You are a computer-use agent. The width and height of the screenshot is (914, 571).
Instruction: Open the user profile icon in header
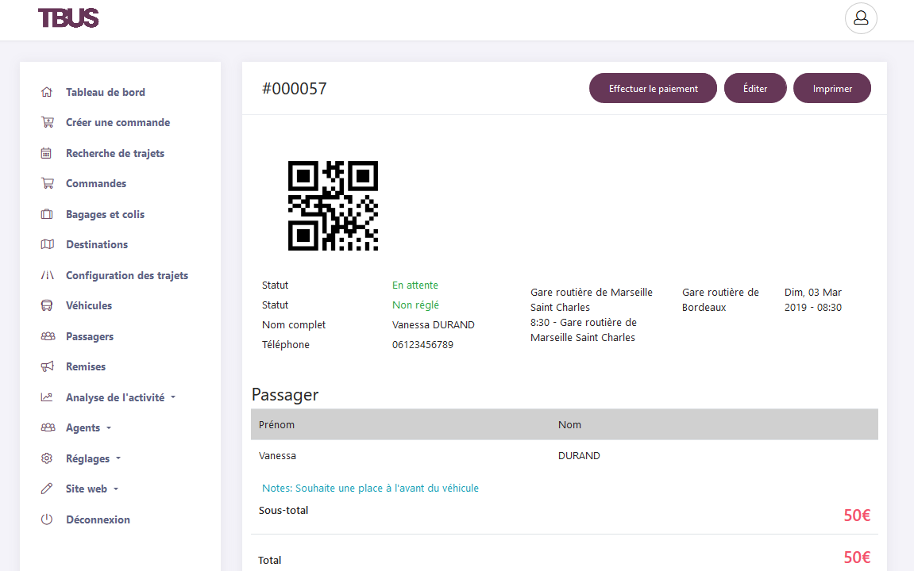(x=861, y=18)
